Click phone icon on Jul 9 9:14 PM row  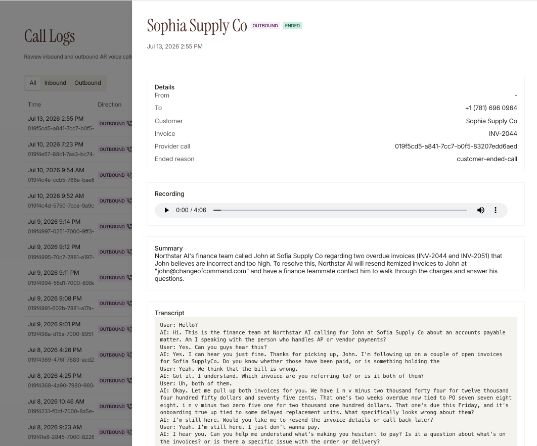pyautogui.click(x=129, y=226)
